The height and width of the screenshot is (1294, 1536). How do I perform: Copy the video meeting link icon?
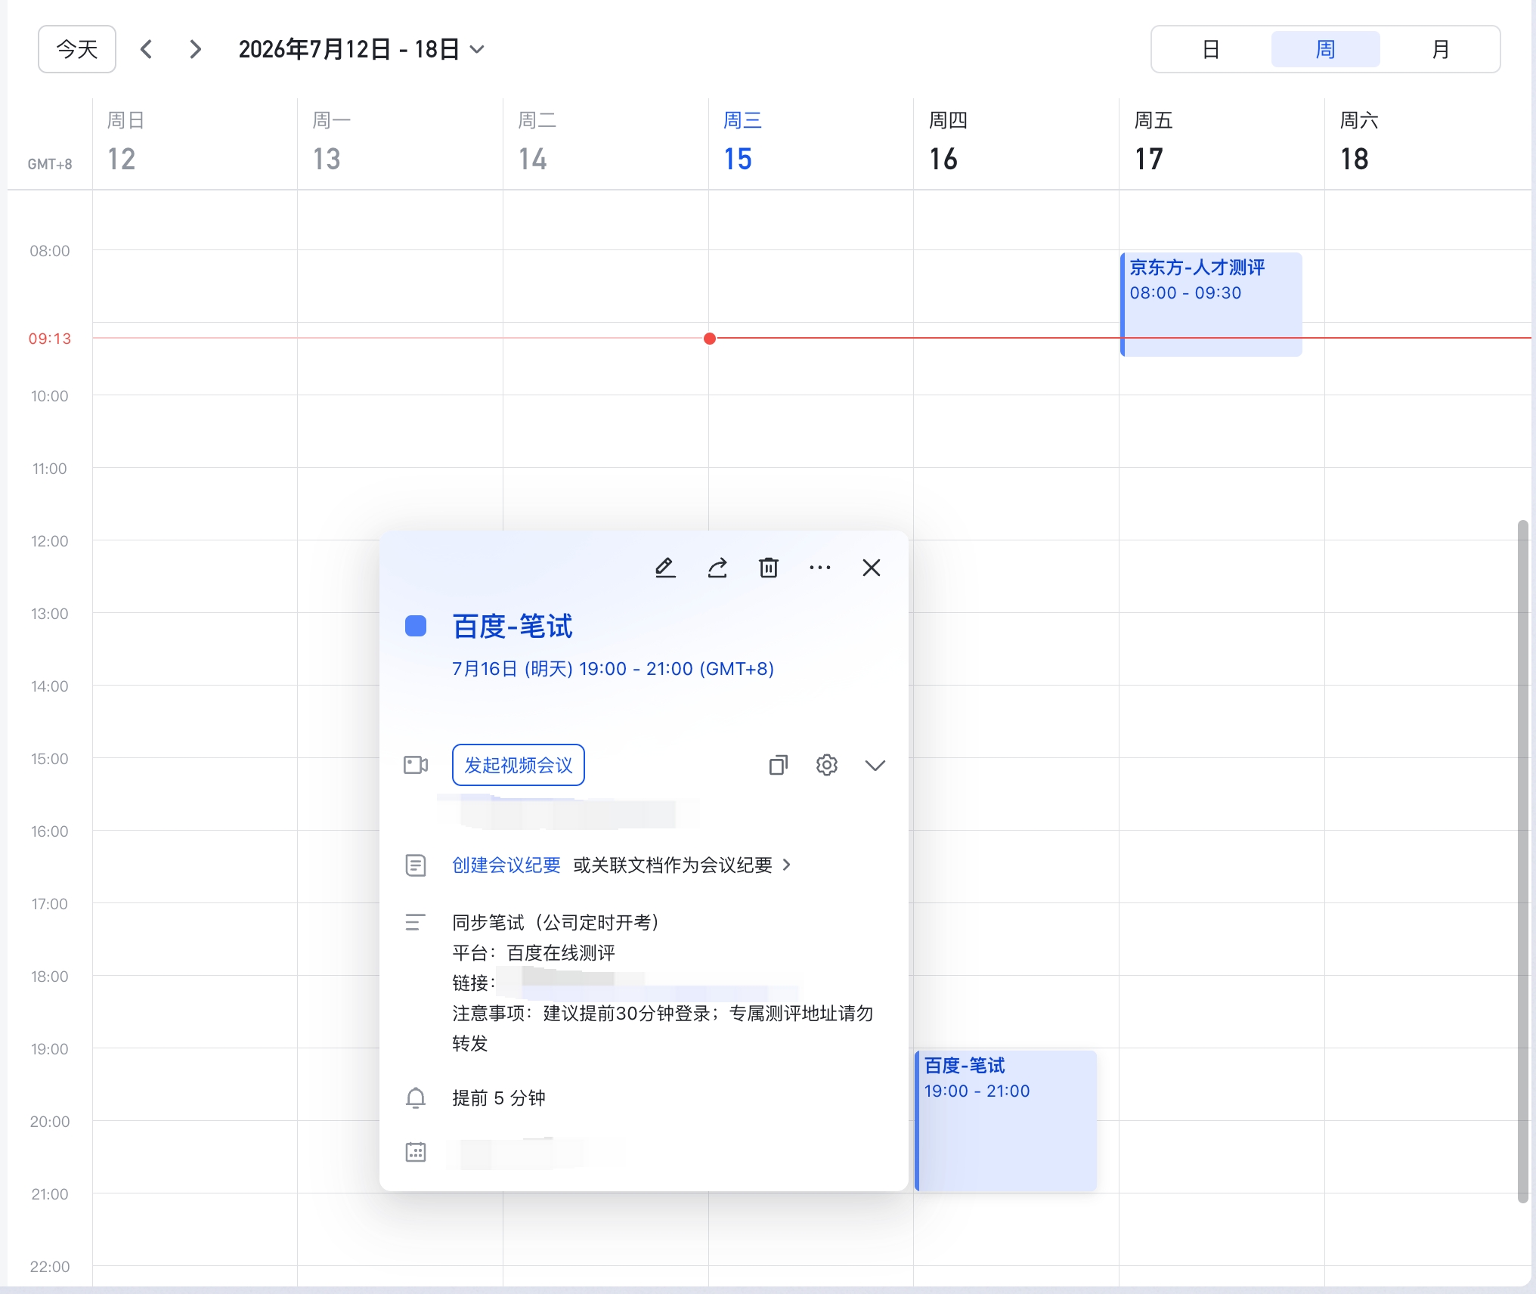point(778,765)
